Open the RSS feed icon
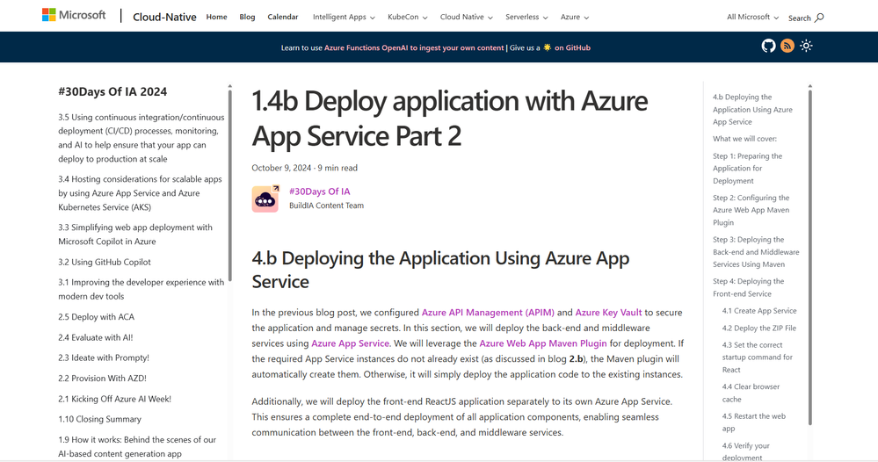 [x=787, y=46]
